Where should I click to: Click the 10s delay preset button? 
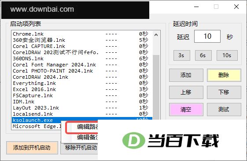point(227,55)
